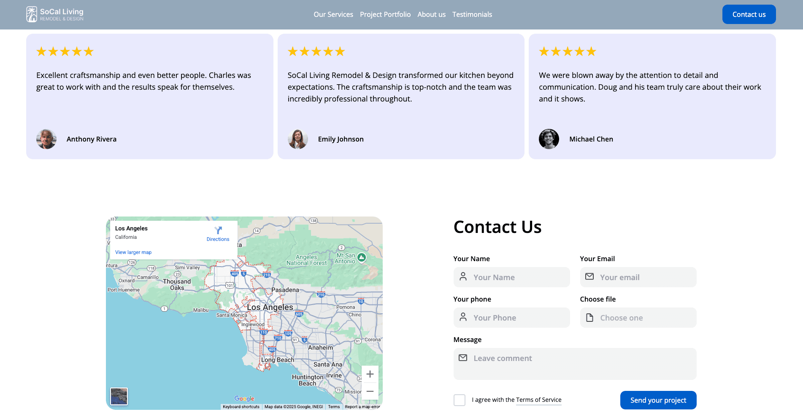The width and height of the screenshot is (803, 417).
Task: Click the Google logo on map
Action: tap(244, 398)
